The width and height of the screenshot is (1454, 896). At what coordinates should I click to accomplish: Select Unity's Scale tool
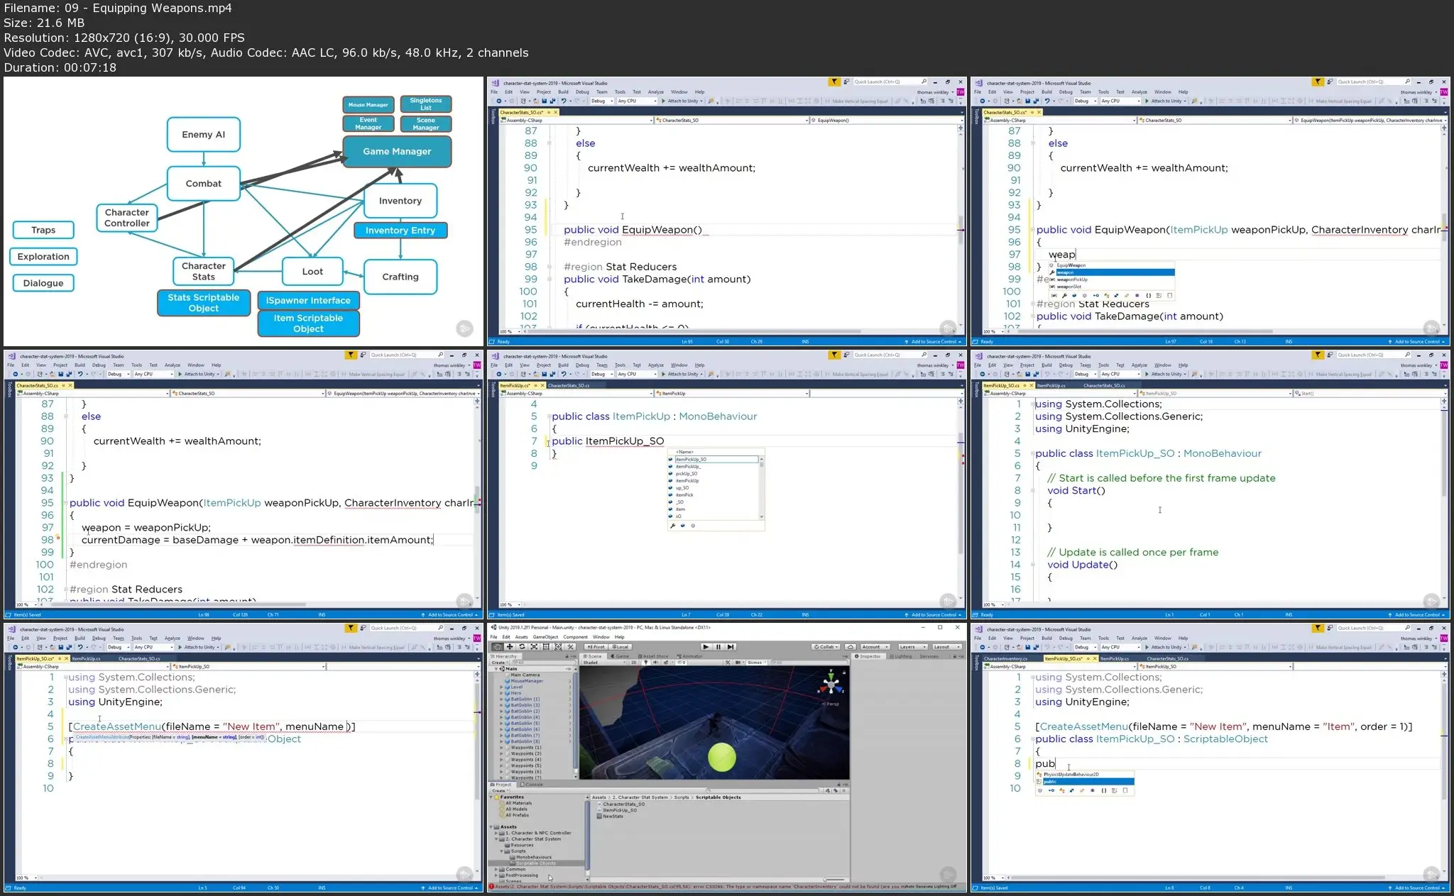pos(534,646)
